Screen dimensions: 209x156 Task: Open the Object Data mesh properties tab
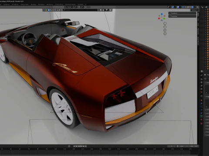(202, 116)
